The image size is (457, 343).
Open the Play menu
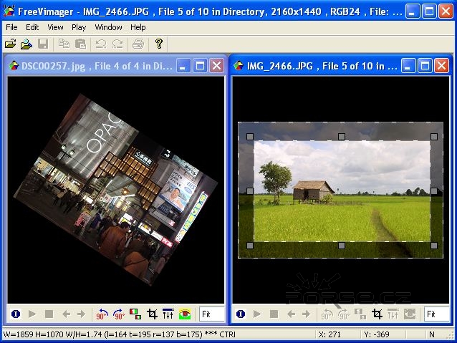point(79,27)
